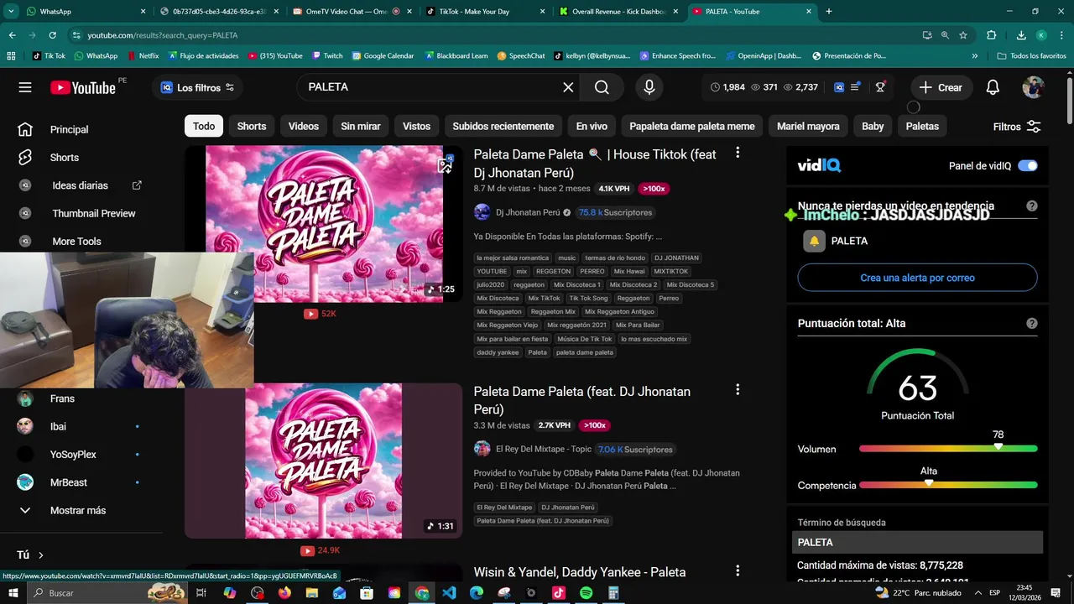Expand the Tú section chevron
The width and height of the screenshot is (1074, 604).
point(40,555)
